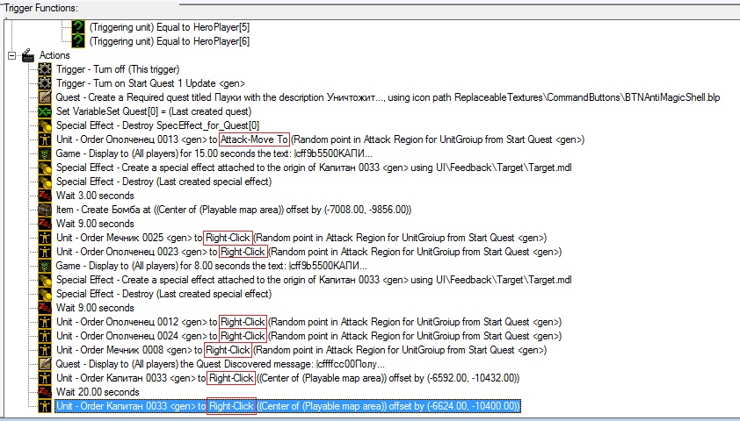
Task: Click the Actions clapperboard folder icon
Action: coord(28,55)
